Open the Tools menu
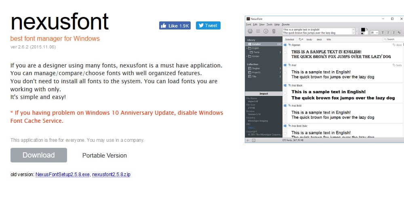Viewport: 404px width, 202px height. click(269, 25)
